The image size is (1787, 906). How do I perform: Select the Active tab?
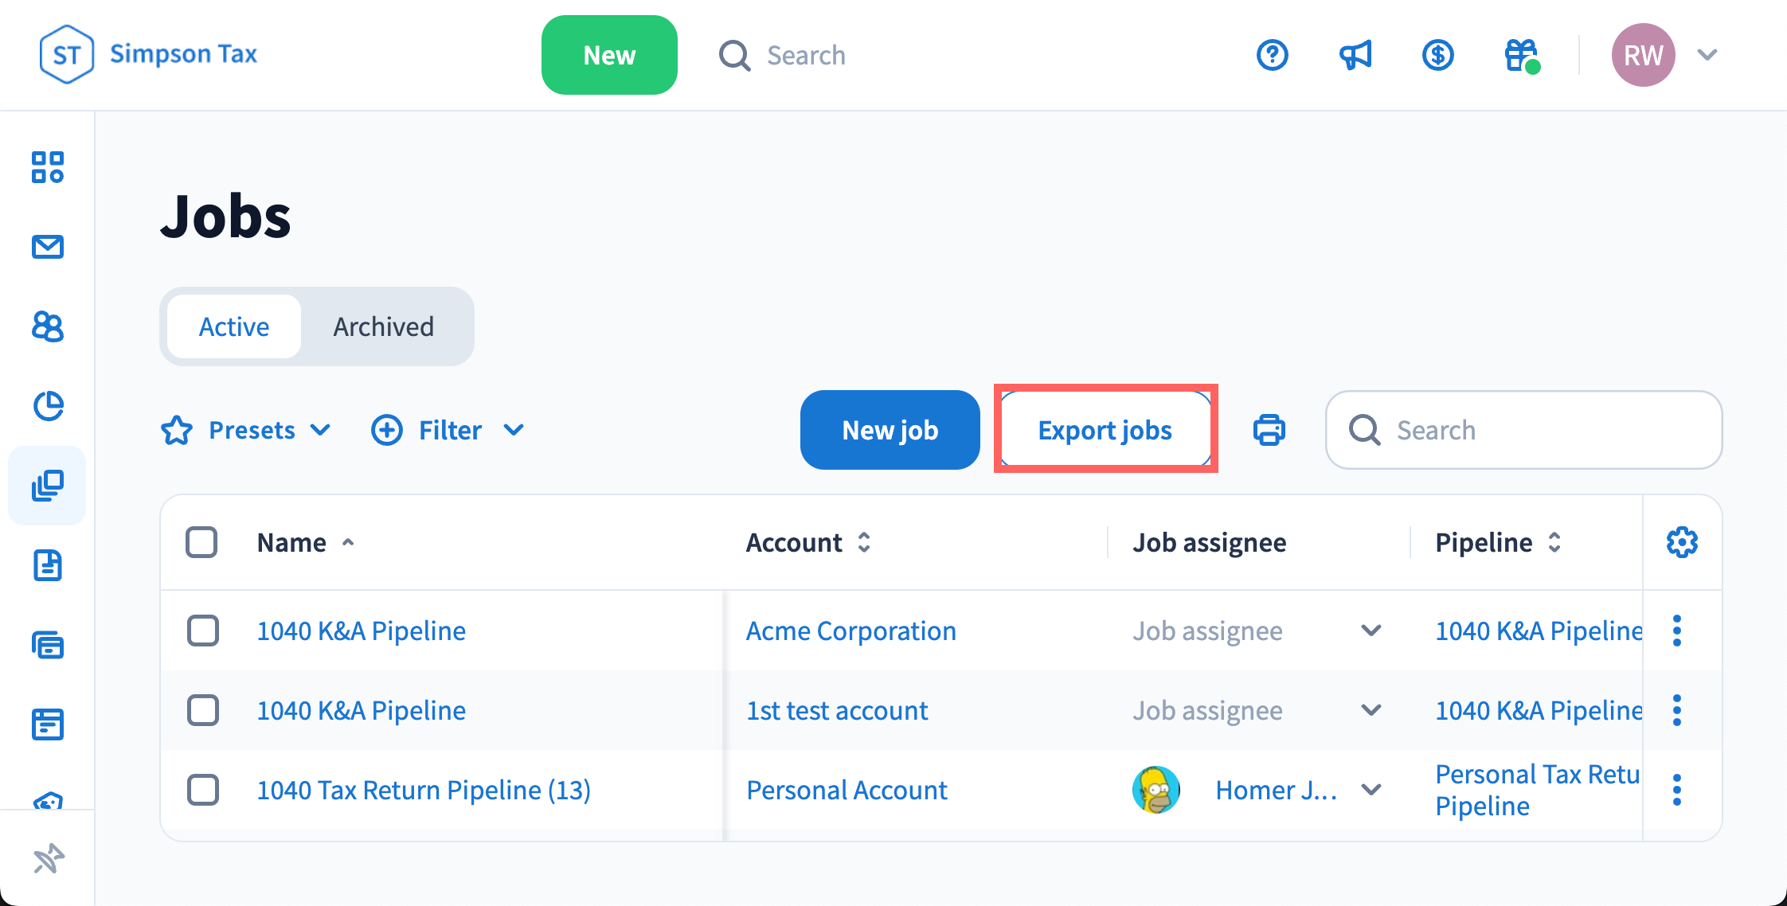tap(234, 326)
